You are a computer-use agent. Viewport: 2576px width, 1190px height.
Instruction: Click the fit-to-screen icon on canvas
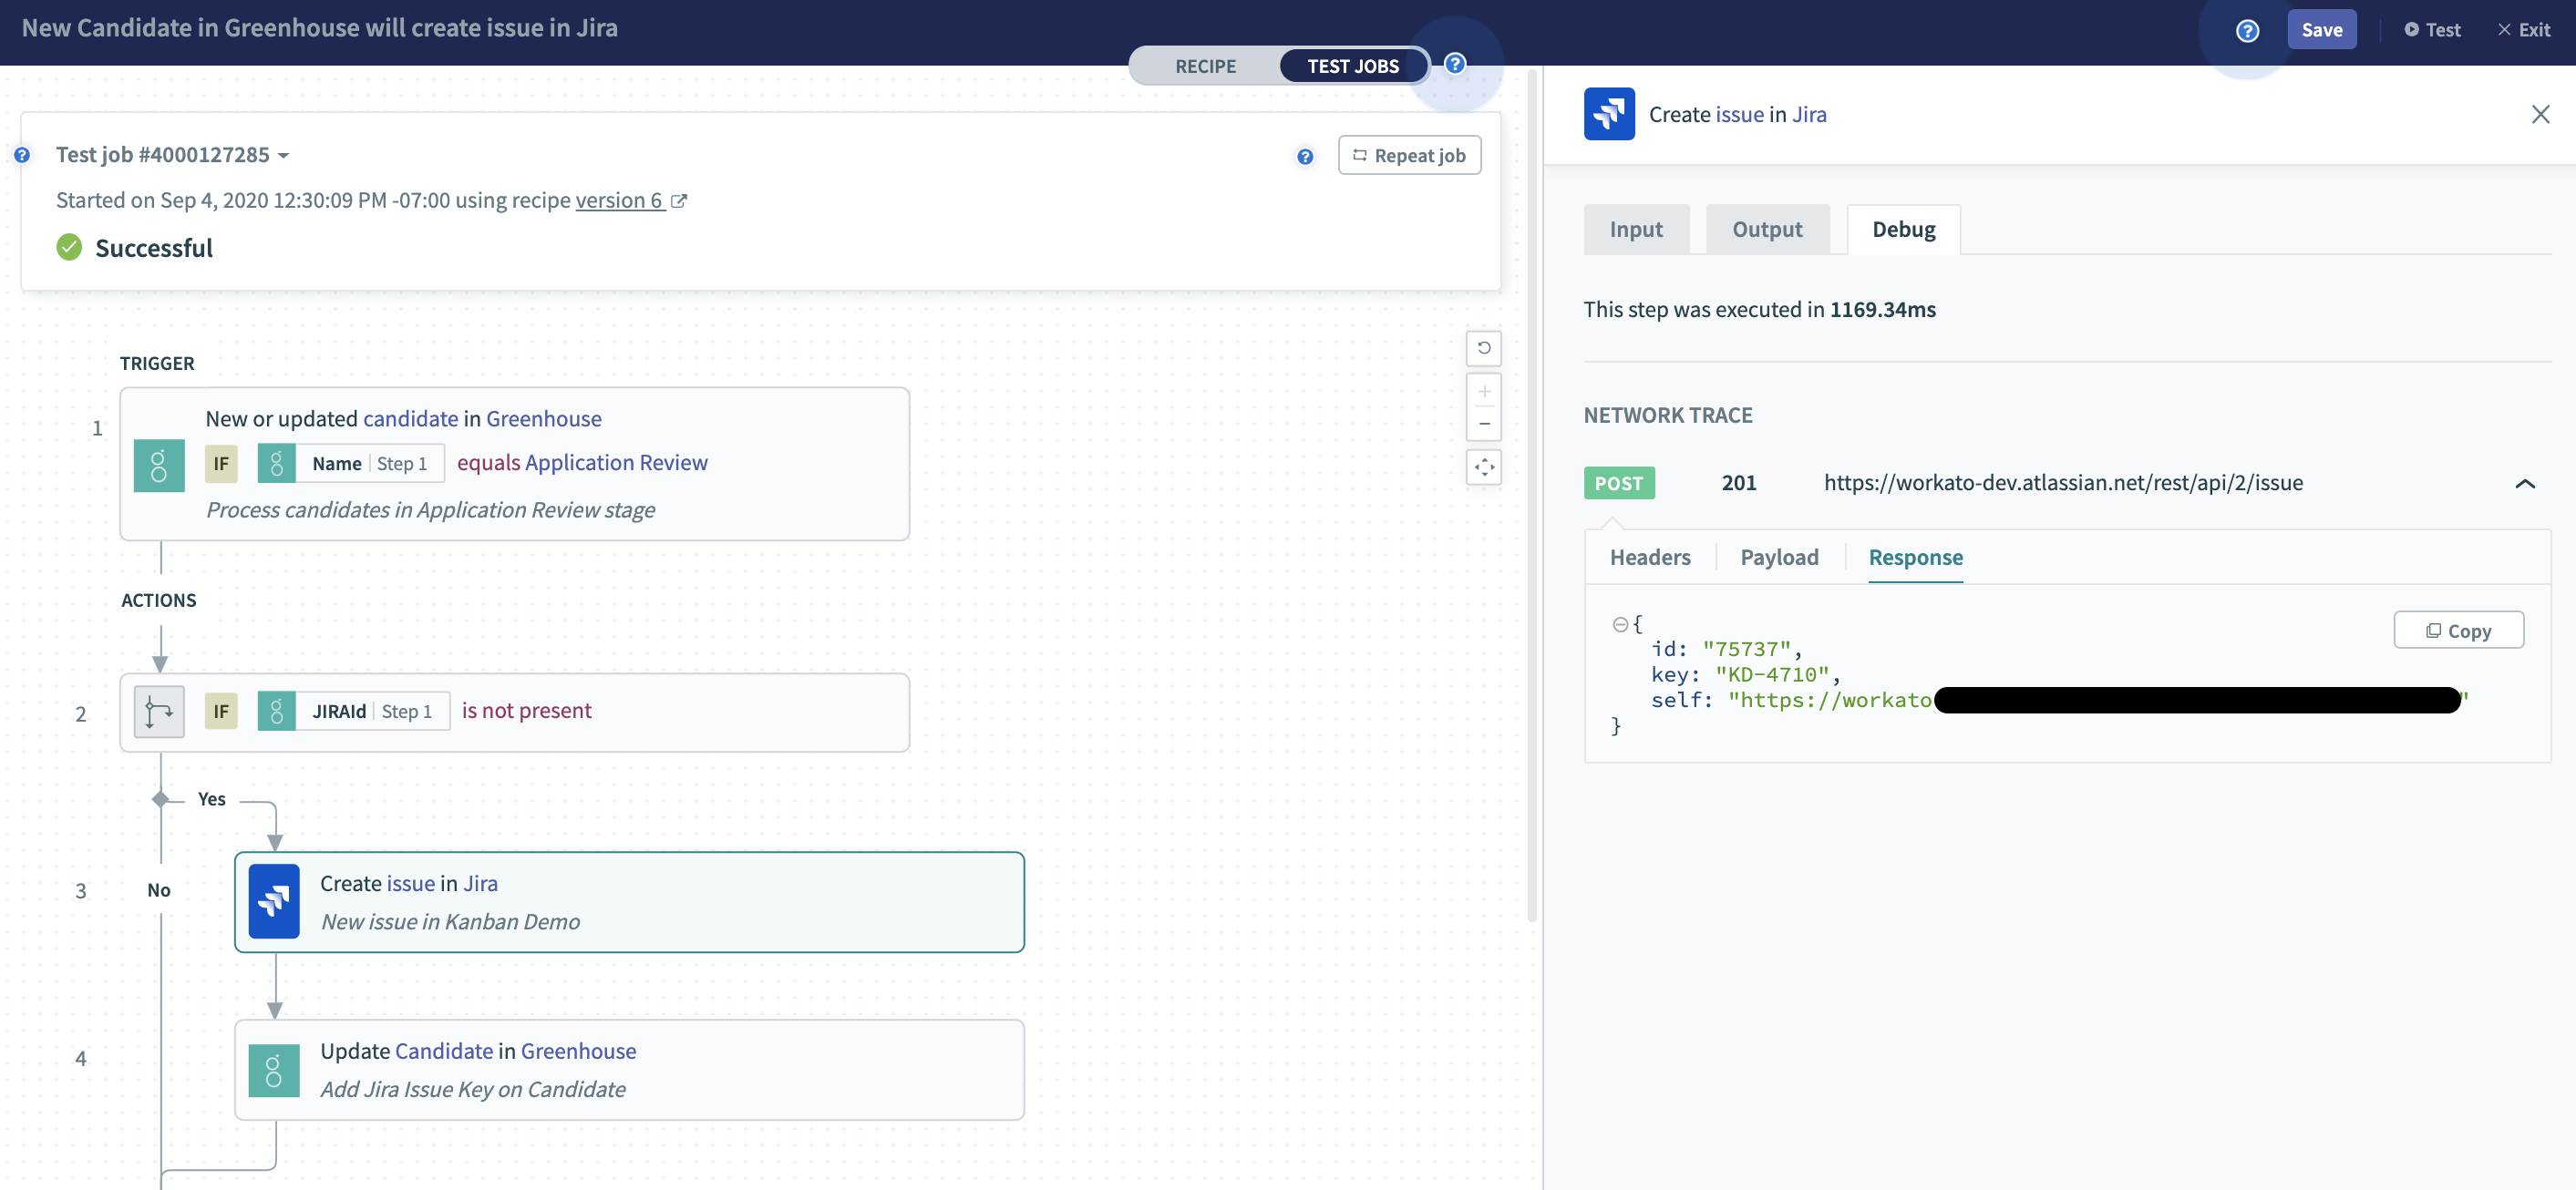click(1480, 467)
